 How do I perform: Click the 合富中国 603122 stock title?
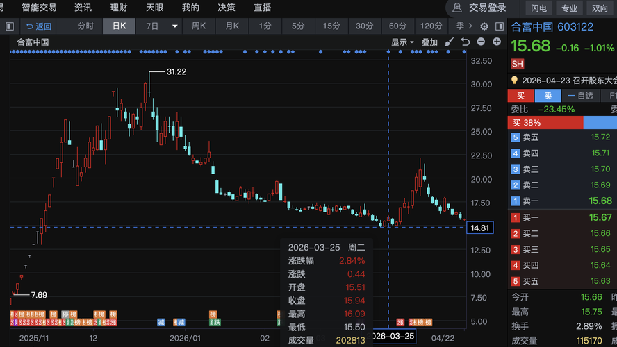click(552, 27)
